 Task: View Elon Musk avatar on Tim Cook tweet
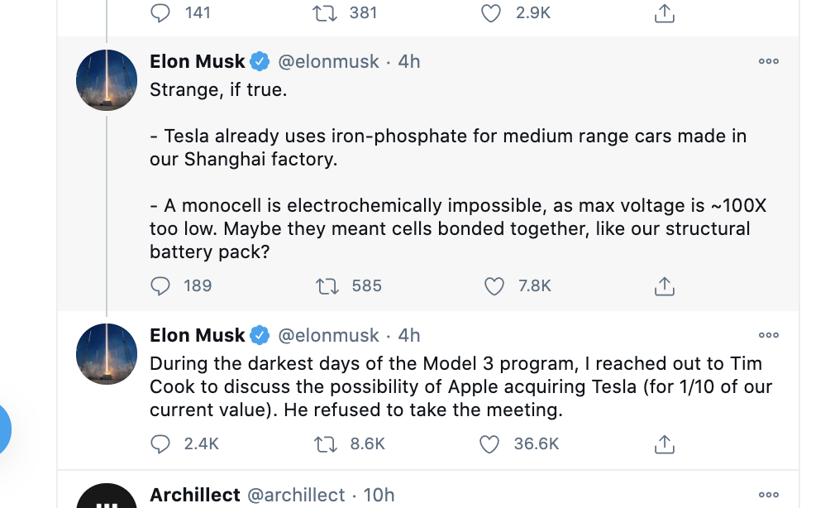(107, 354)
